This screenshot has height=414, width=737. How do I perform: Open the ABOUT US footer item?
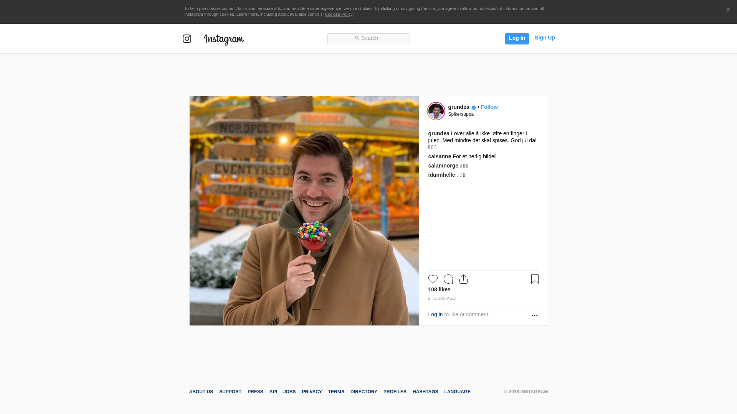click(201, 392)
